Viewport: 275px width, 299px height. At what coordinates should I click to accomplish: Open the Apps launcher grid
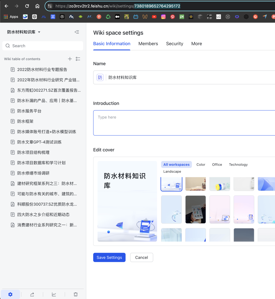point(6,17)
